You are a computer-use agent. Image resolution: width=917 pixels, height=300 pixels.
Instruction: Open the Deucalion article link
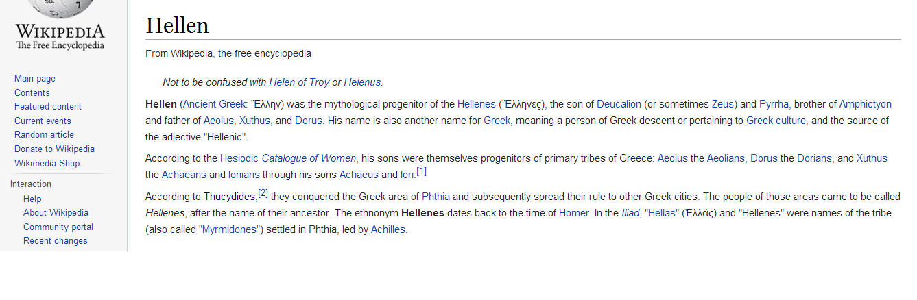[619, 104]
